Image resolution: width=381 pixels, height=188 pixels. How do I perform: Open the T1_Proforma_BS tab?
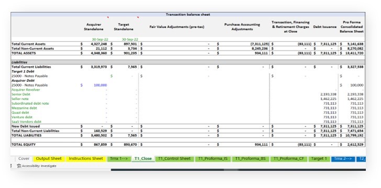250,159
